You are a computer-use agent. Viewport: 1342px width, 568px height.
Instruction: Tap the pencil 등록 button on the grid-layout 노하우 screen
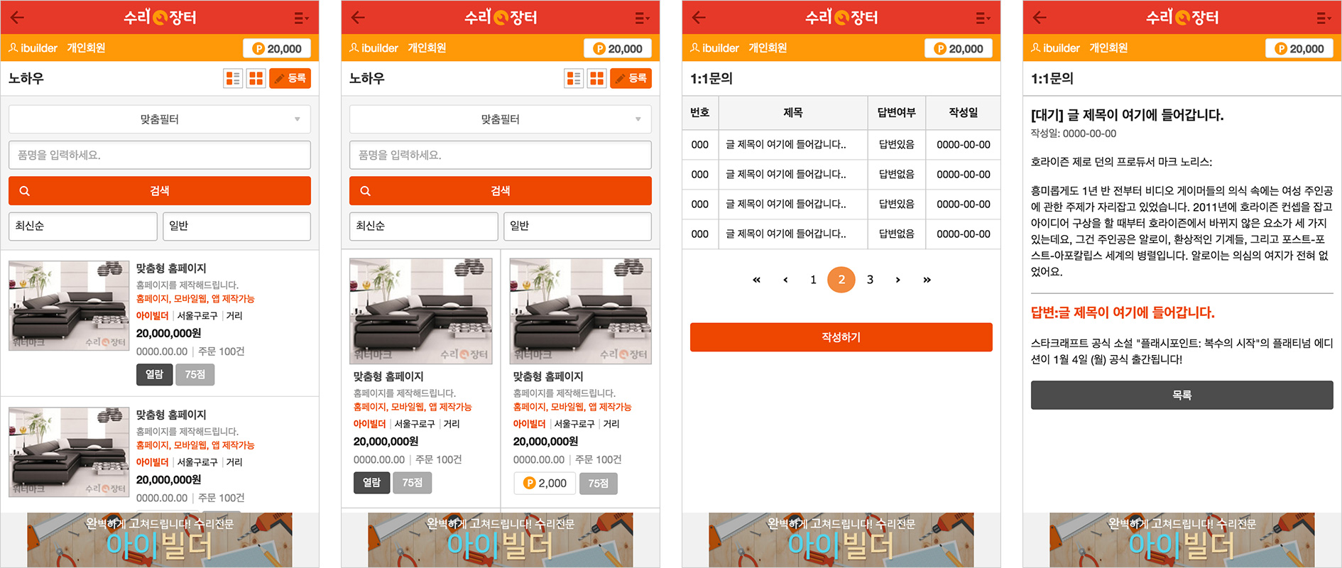click(x=631, y=78)
